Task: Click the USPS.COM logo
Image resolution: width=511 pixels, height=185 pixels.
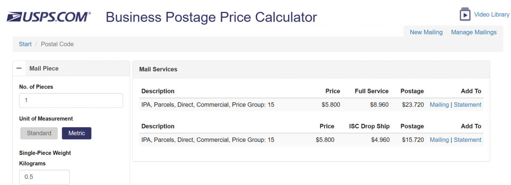Action: pos(49,17)
